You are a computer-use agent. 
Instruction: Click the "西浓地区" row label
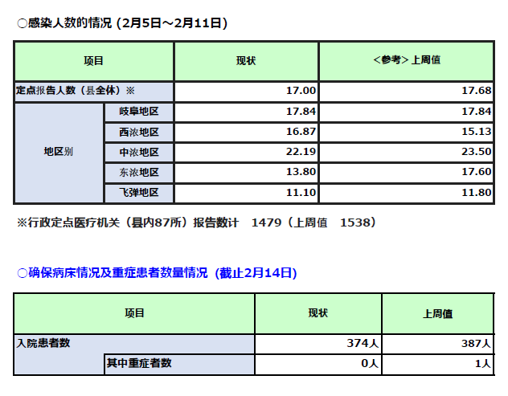138,132
